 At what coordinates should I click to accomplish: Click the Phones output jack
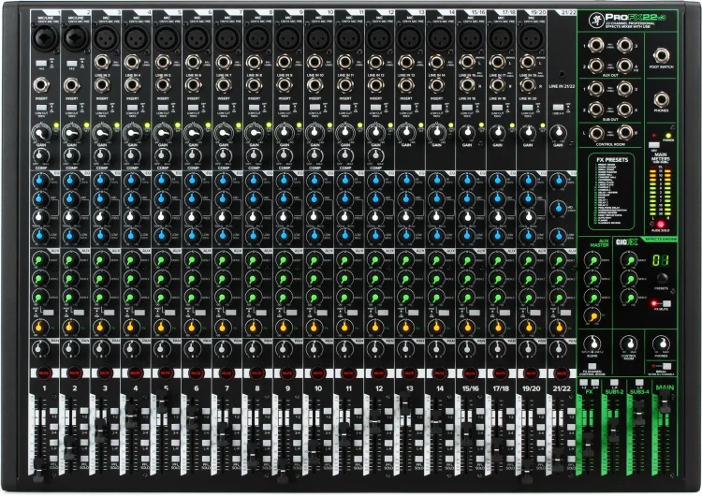(x=661, y=99)
